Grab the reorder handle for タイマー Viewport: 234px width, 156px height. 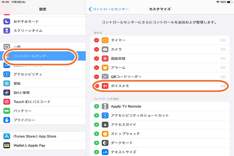tap(223, 40)
